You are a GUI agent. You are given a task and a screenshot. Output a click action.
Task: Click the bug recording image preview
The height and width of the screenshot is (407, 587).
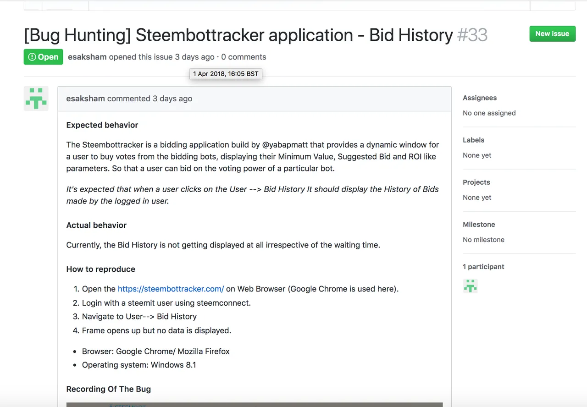[x=255, y=404]
